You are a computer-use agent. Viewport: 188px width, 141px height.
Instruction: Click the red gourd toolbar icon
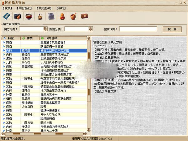(x=62, y=16)
